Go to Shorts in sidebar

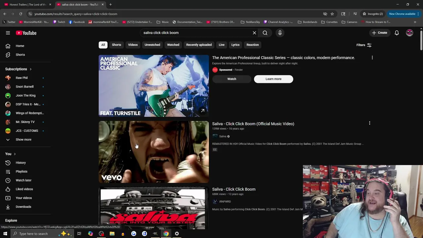(x=20, y=55)
